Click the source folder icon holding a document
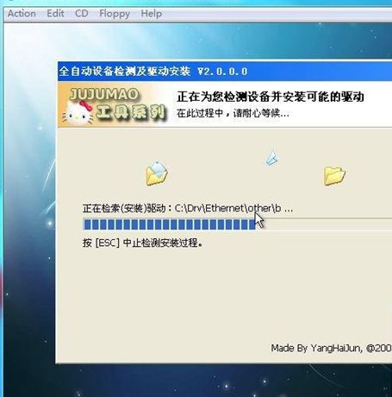The height and width of the screenshot is (397, 392). (x=157, y=173)
